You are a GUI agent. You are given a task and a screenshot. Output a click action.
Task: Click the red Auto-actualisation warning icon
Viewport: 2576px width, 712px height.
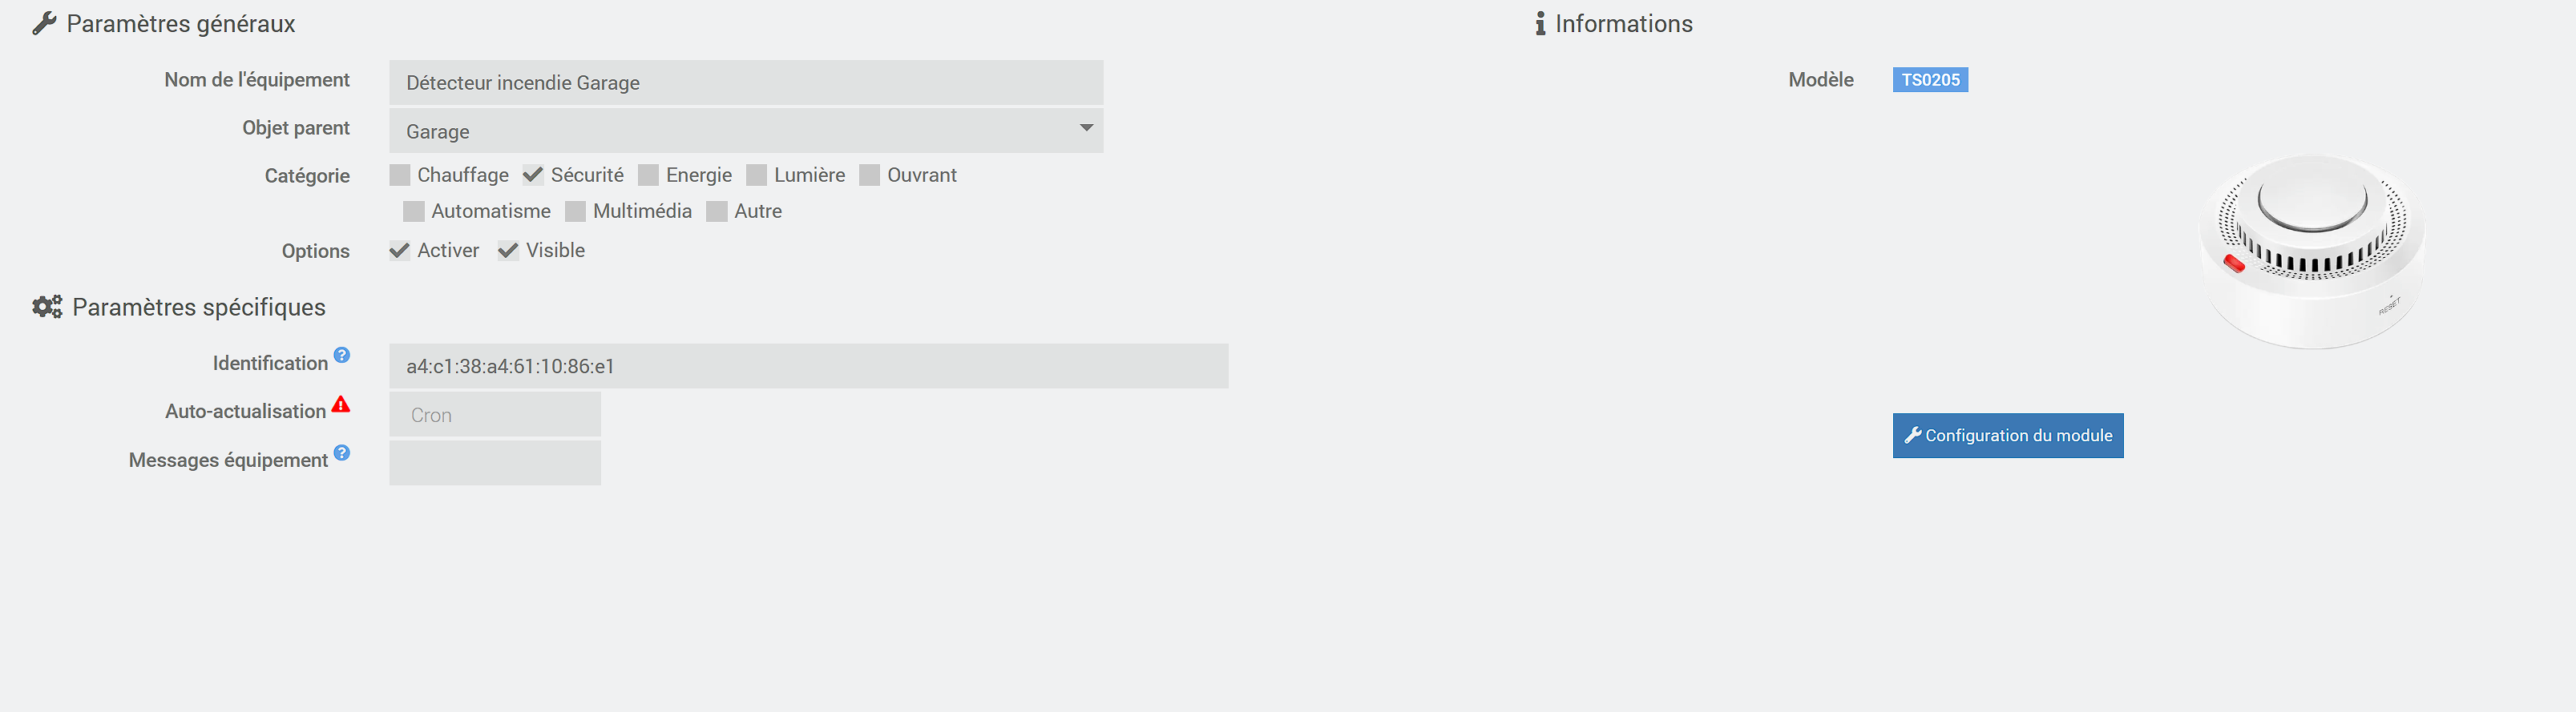pyautogui.click(x=341, y=404)
